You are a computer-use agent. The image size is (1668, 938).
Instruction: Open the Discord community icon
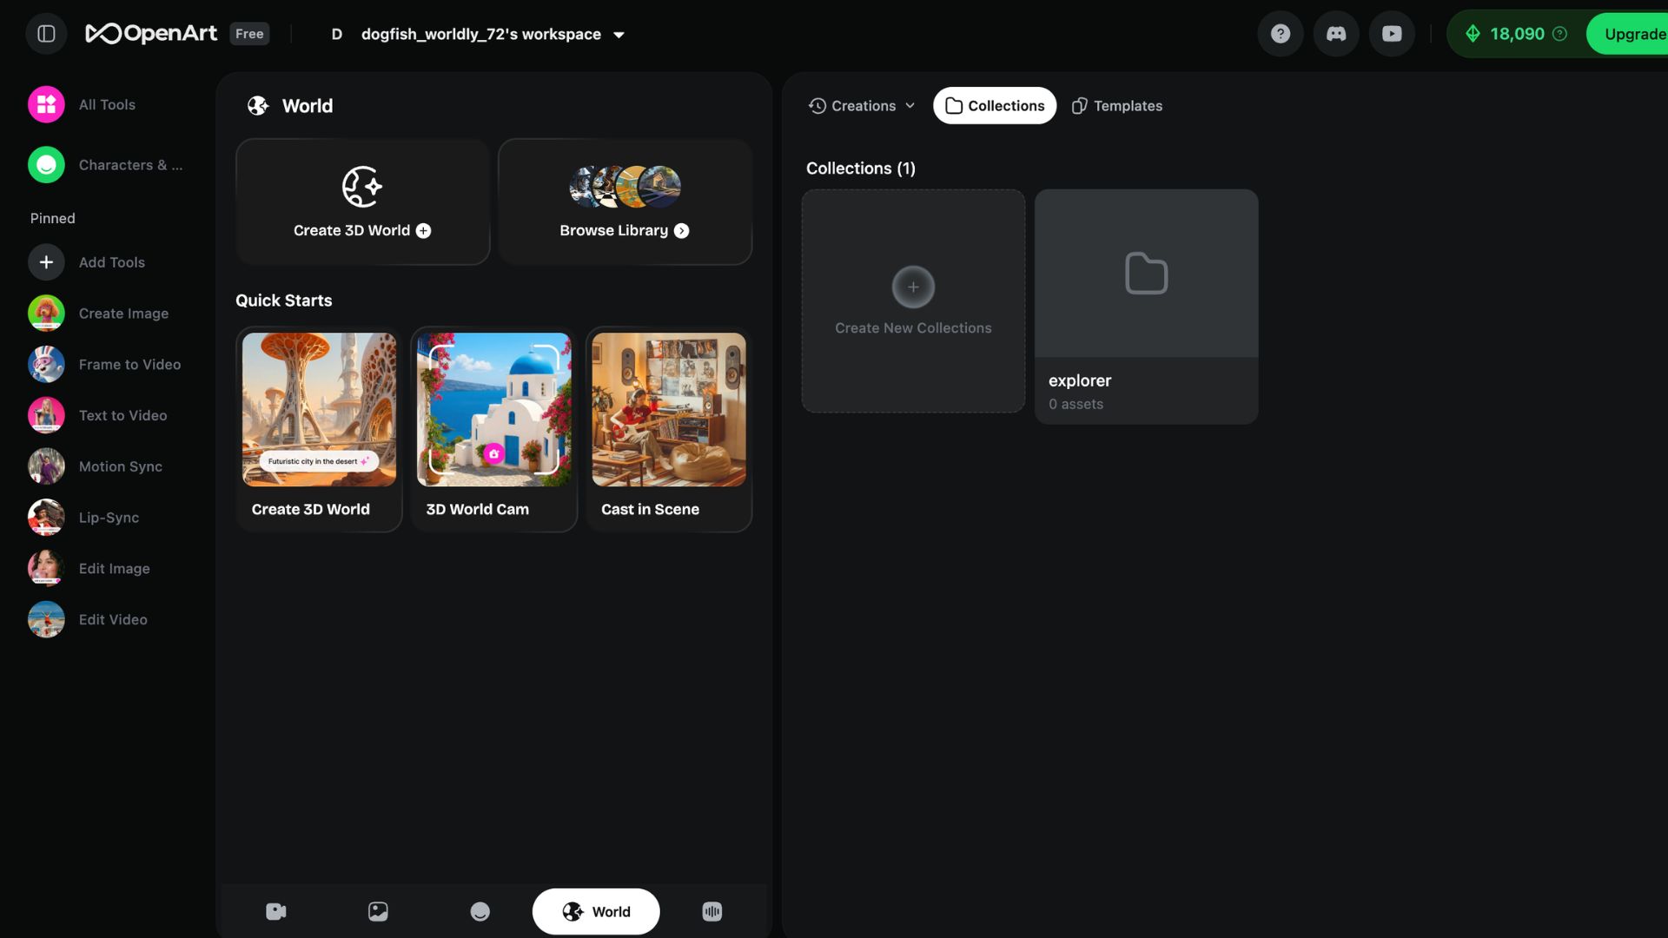pos(1335,34)
